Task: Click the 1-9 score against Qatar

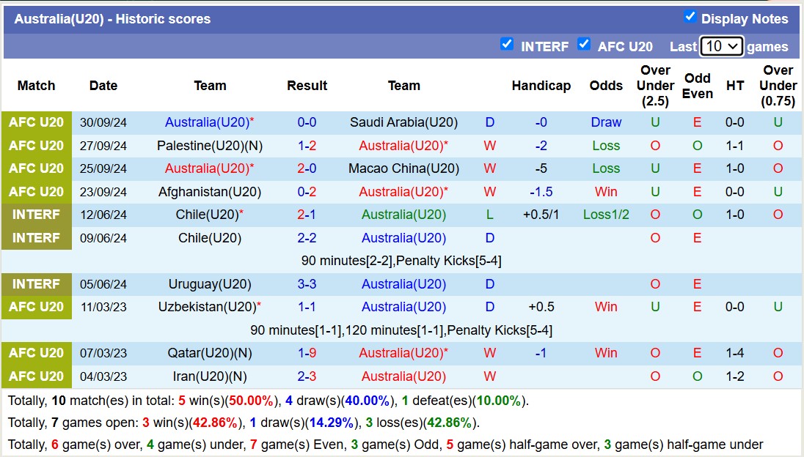Action: [307, 353]
